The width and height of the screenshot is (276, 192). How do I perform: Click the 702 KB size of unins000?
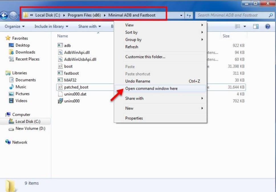pos(239,101)
